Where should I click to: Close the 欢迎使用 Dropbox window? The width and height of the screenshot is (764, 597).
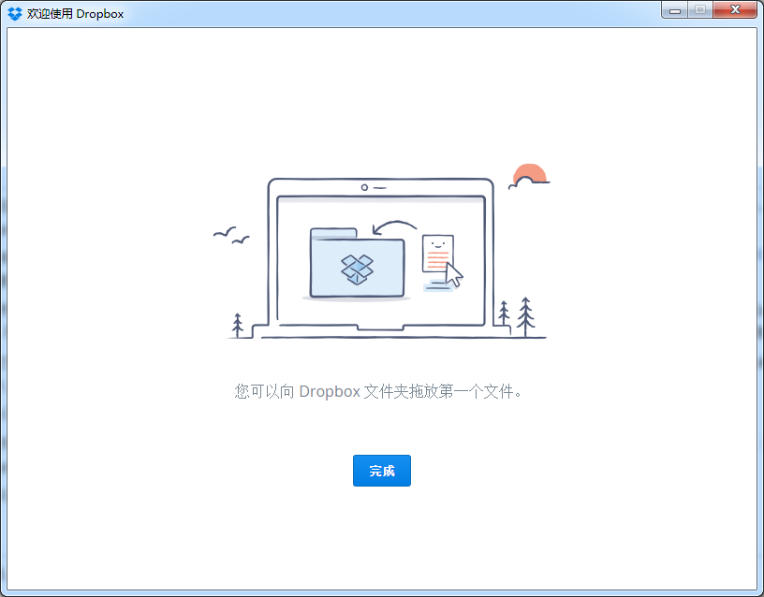735,9
